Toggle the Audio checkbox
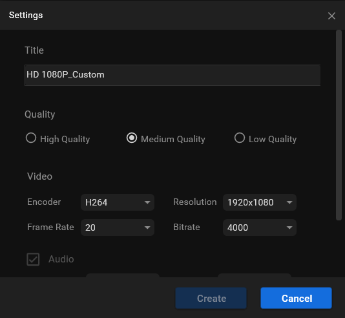This screenshot has width=345, height=318. pos(33,259)
